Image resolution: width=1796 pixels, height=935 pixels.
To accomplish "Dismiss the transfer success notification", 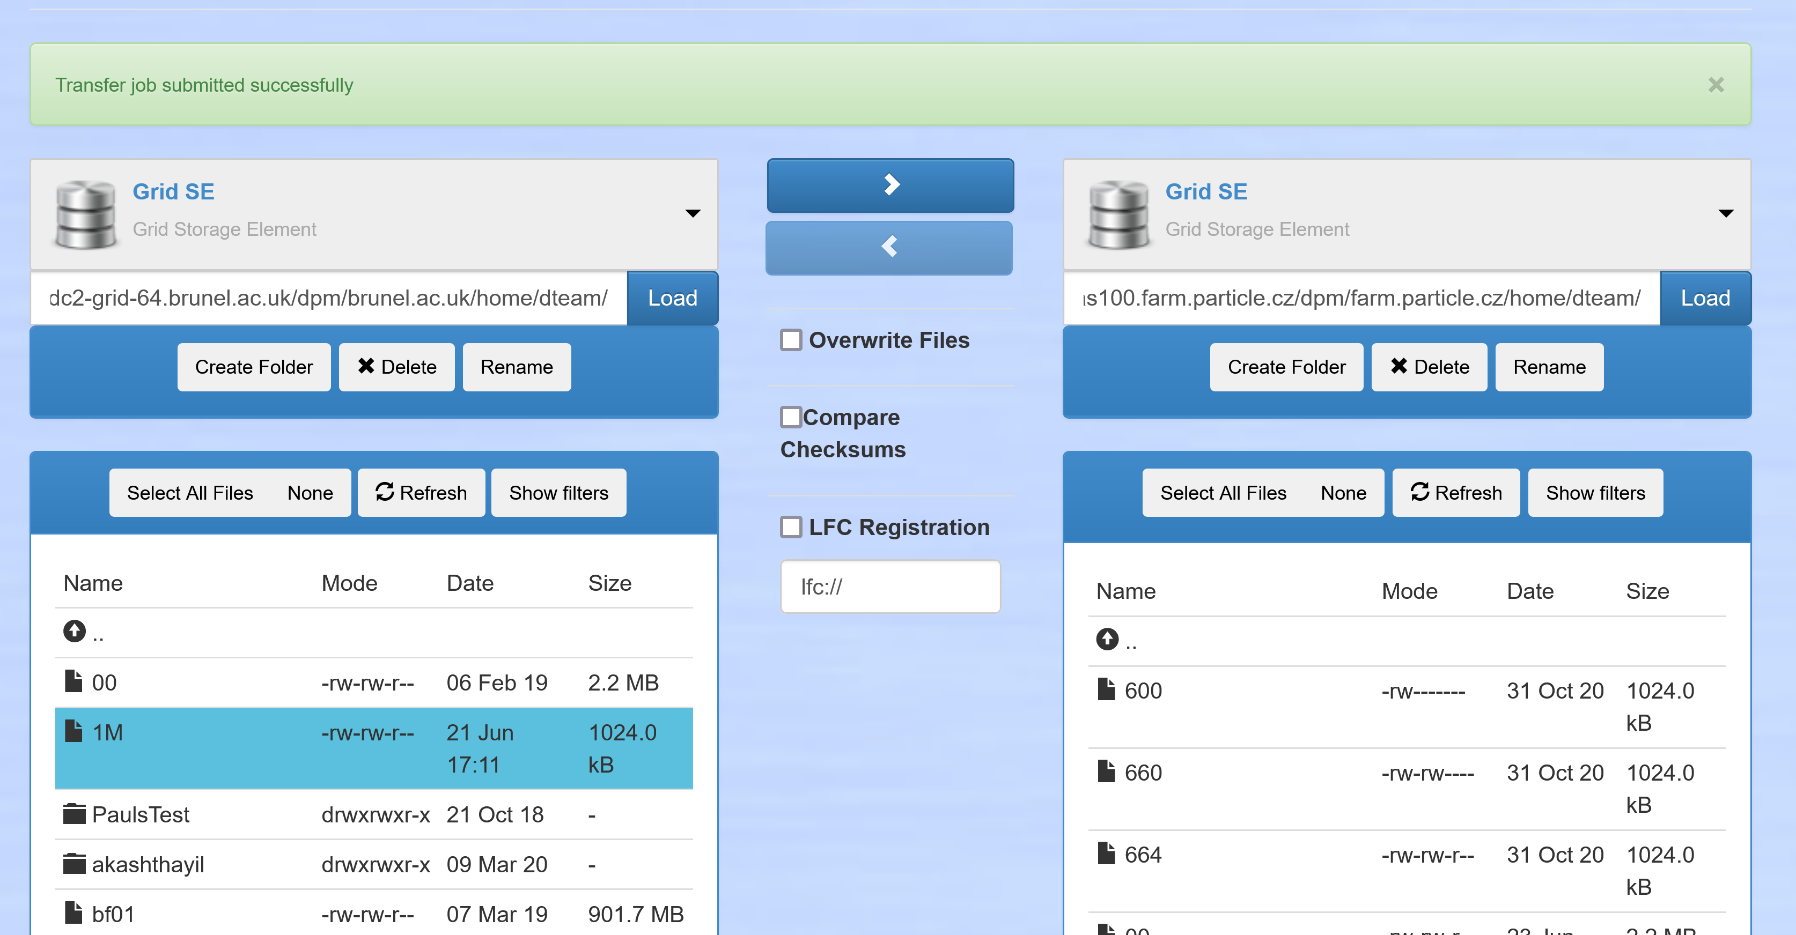I will pyautogui.click(x=1716, y=85).
